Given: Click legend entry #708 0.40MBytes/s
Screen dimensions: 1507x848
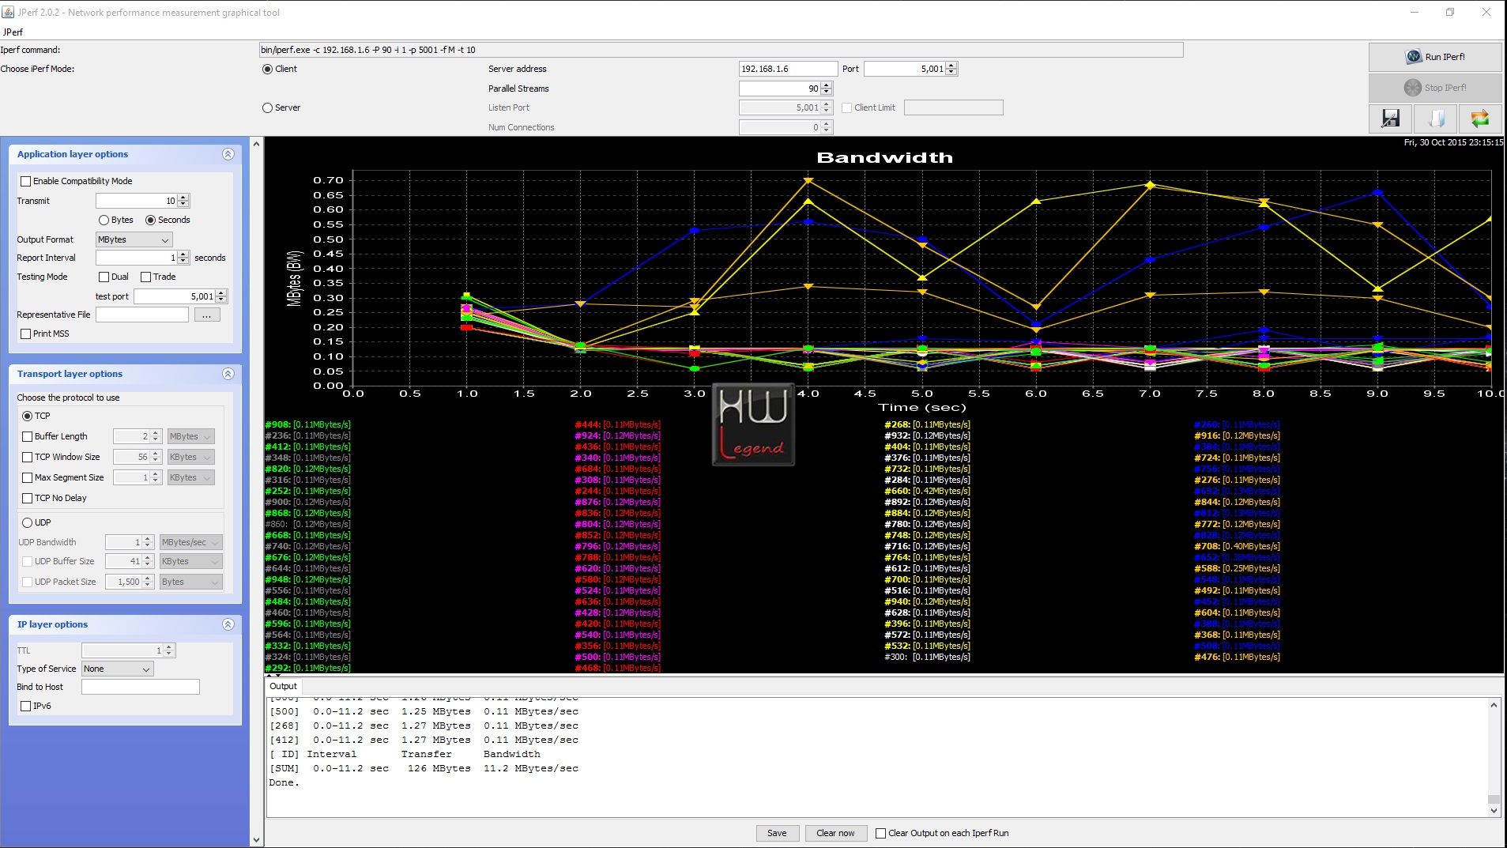Looking at the screenshot, I should click(1237, 546).
